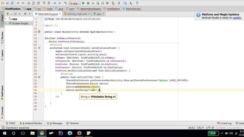Open the Event Log panel
Screen dimensions: 244x137
(x=224, y=123)
